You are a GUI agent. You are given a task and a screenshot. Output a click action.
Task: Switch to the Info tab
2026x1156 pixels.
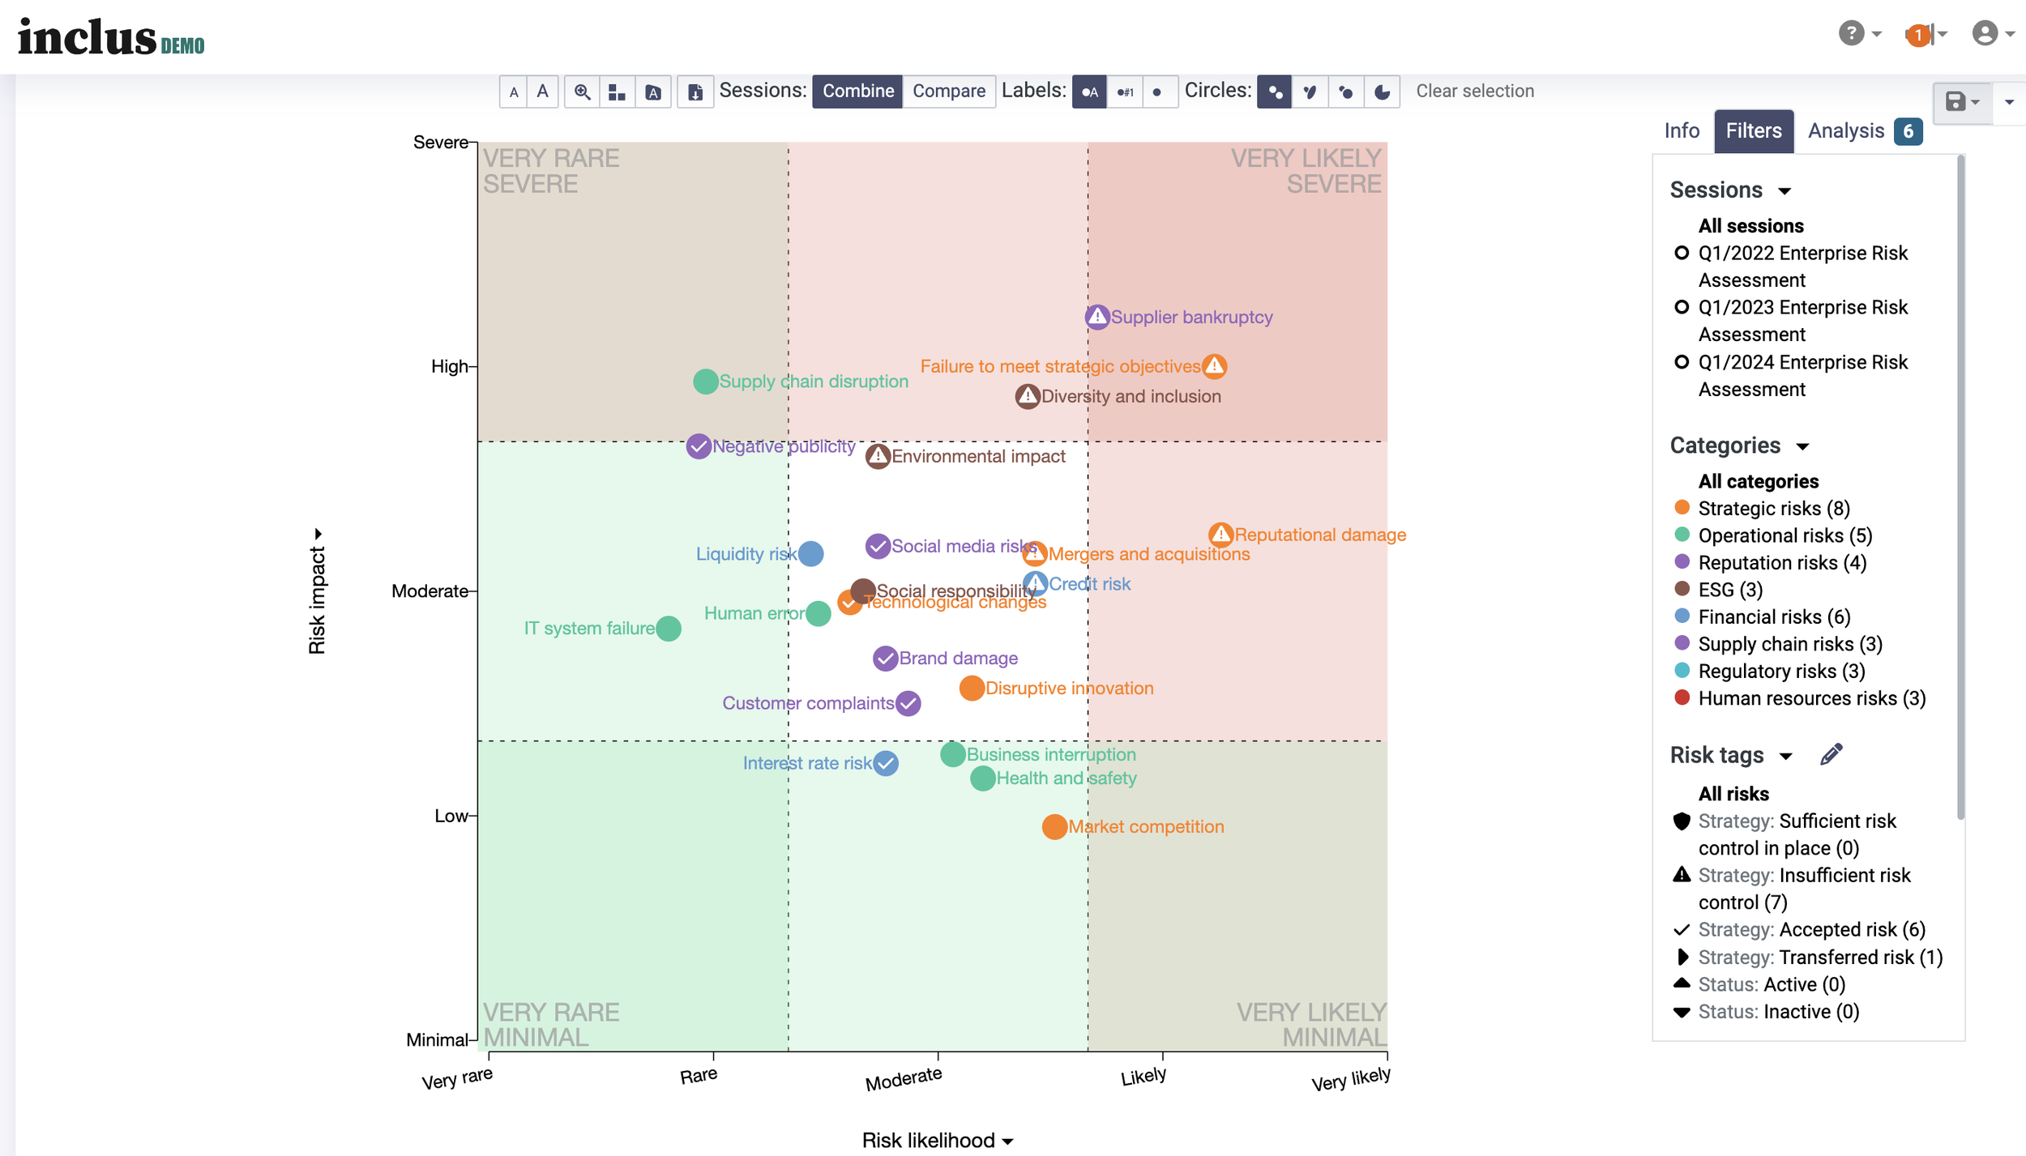click(1681, 130)
